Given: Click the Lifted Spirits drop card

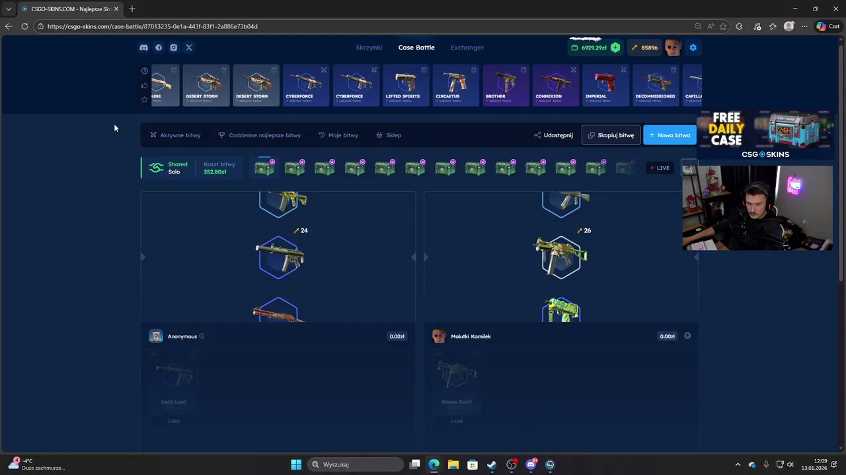Looking at the screenshot, I should point(406,85).
